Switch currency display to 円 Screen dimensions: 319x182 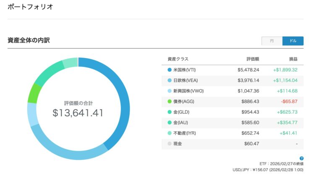272,41
